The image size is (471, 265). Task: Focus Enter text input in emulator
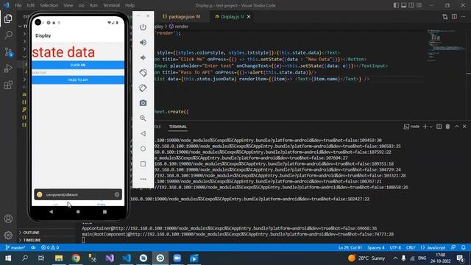coord(78,73)
